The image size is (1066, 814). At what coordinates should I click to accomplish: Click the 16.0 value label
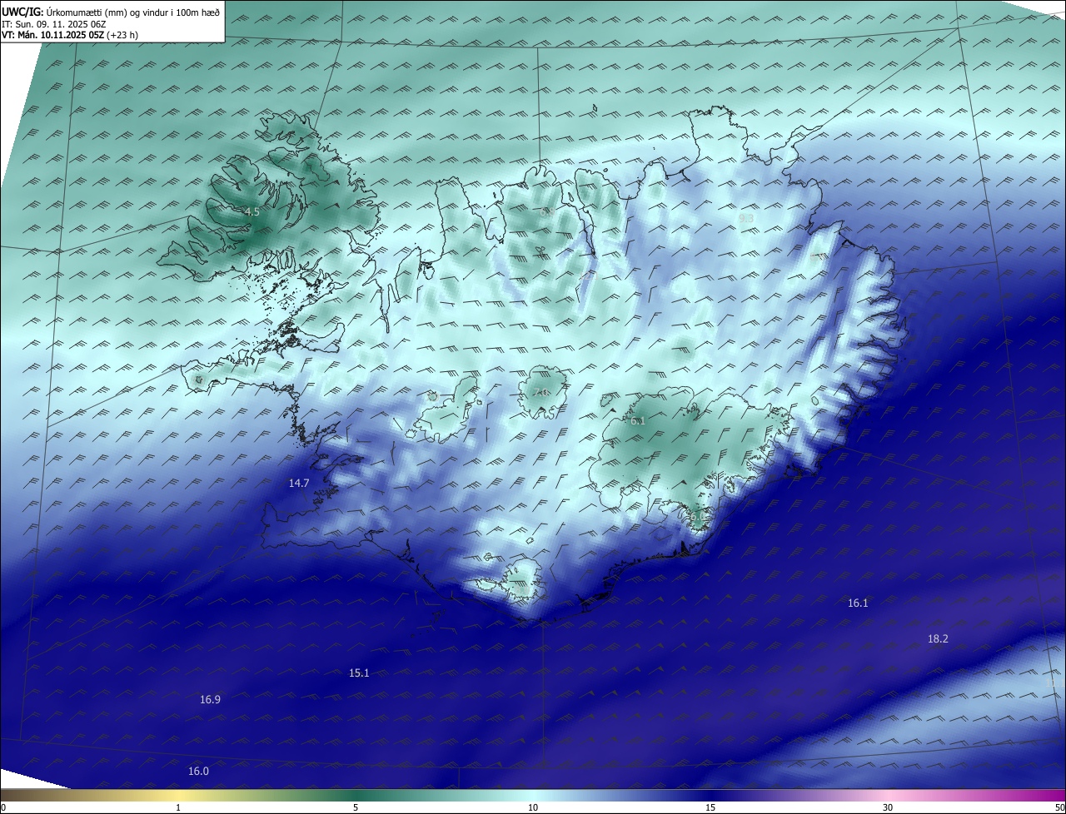coord(198,772)
